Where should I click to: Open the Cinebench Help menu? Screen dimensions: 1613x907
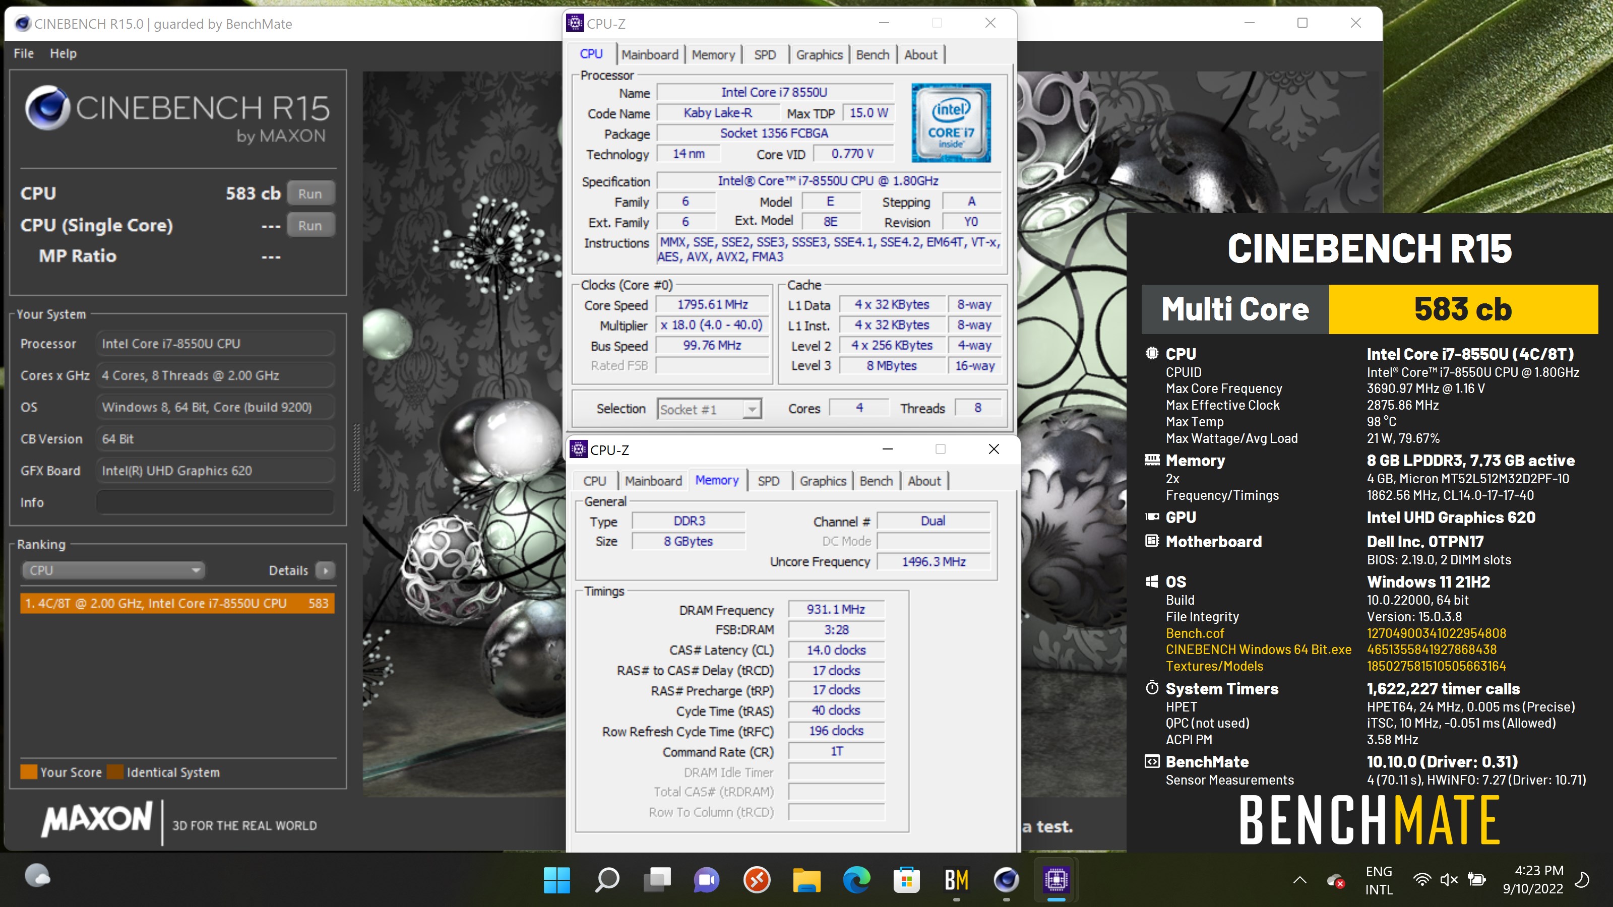pyautogui.click(x=63, y=53)
